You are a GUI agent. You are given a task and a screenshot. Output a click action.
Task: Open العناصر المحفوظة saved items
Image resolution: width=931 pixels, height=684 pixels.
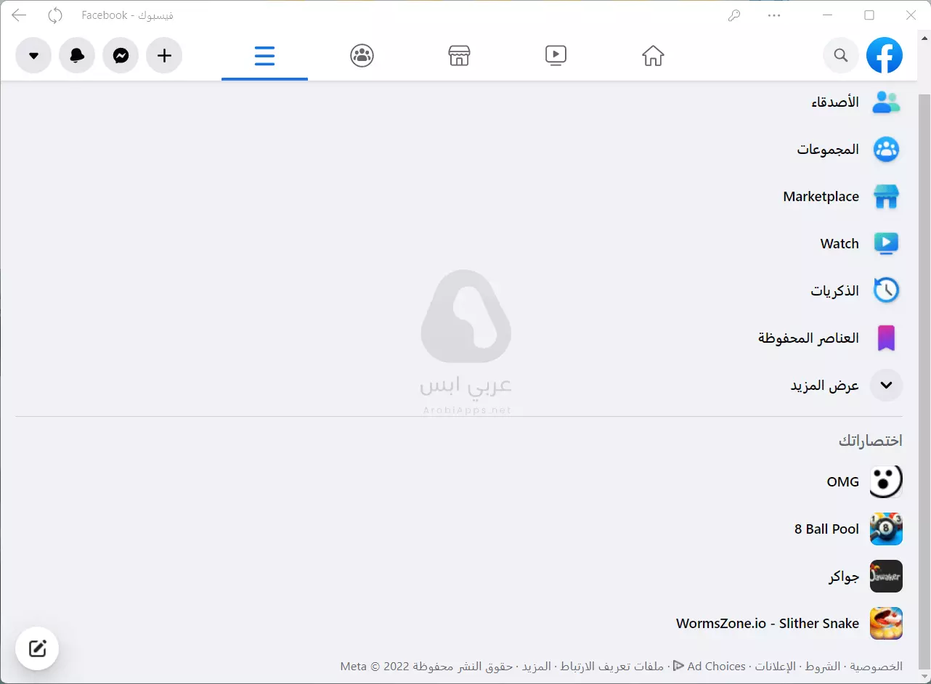tap(808, 338)
